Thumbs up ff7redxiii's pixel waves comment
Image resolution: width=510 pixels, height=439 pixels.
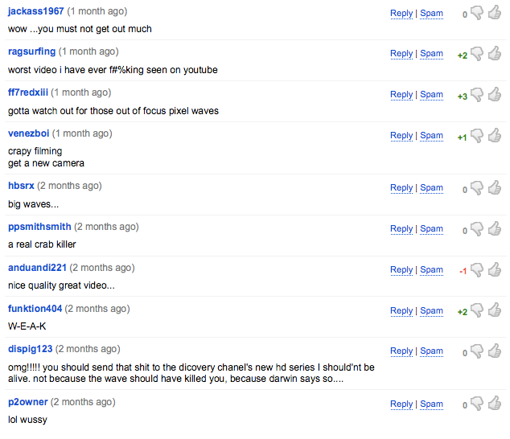[494, 94]
